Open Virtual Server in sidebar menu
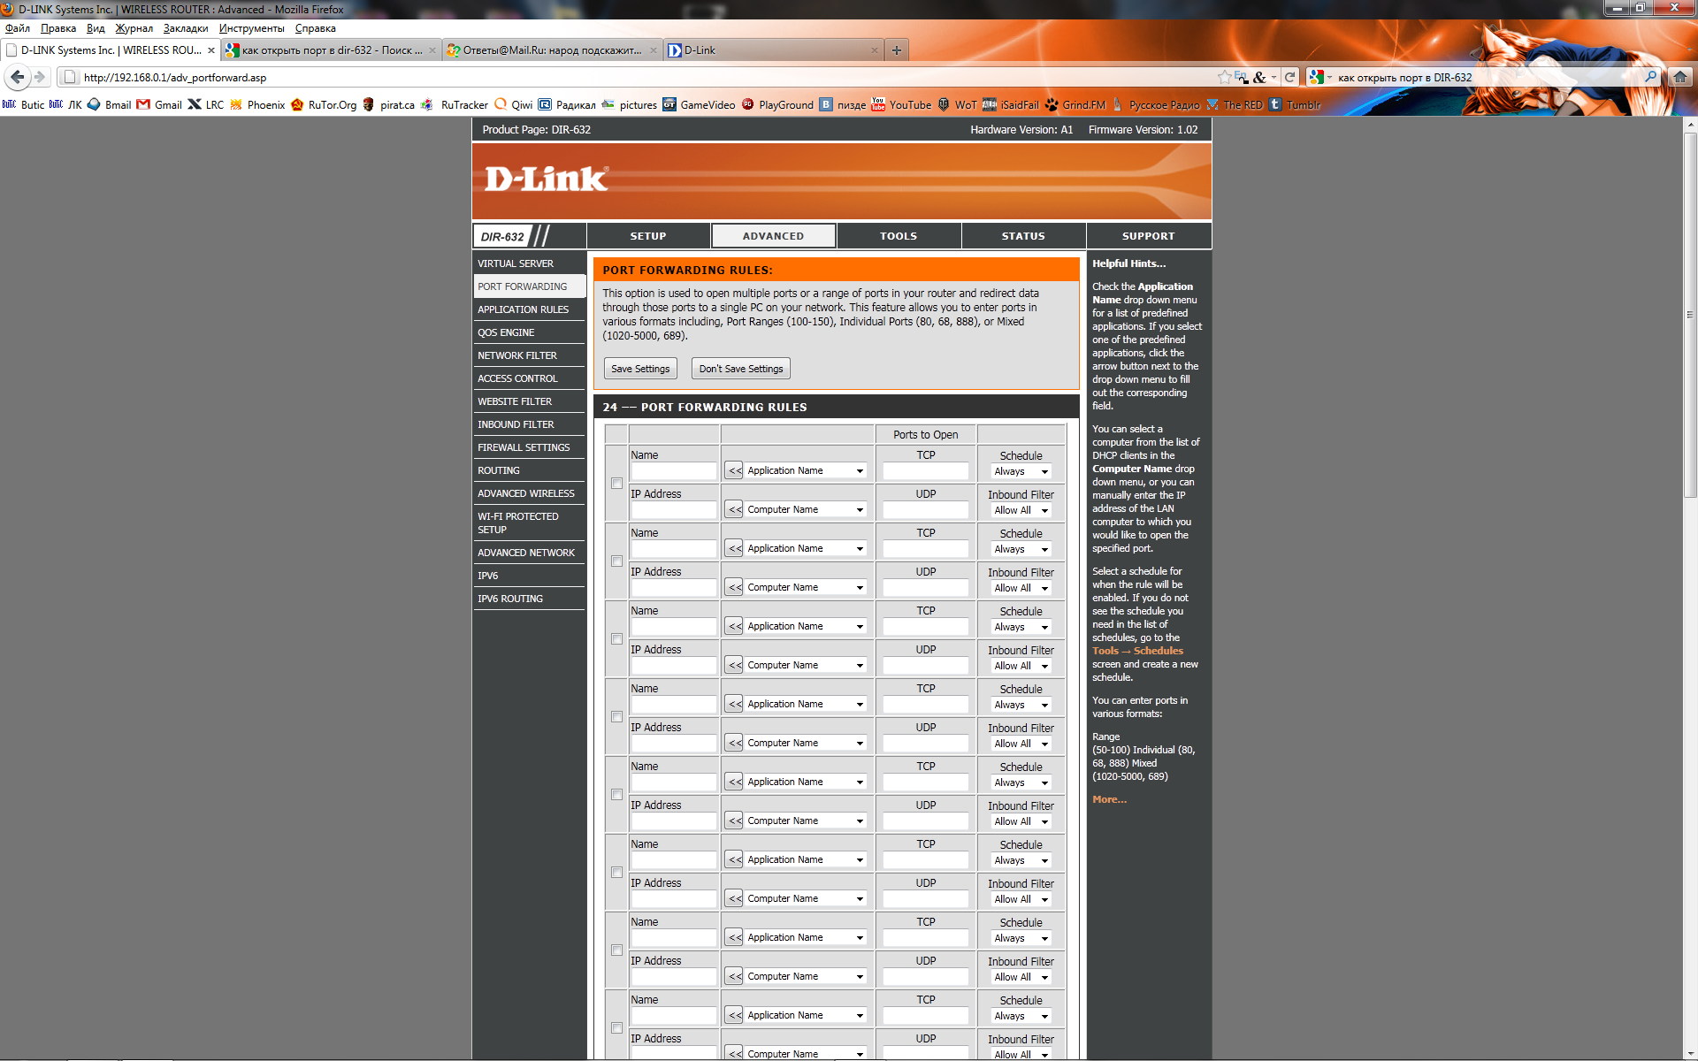 [516, 263]
